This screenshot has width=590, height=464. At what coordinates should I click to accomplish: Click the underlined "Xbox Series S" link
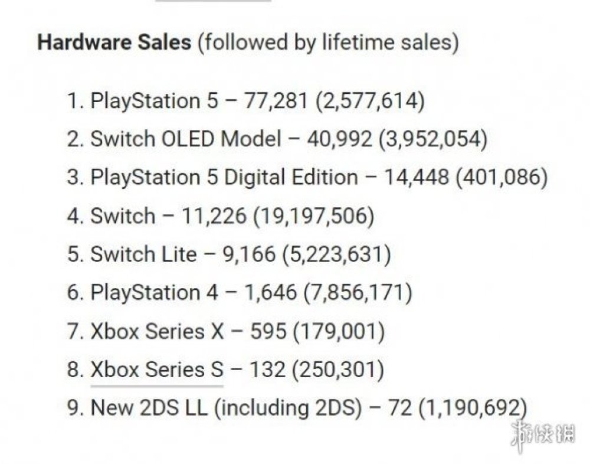tap(157, 370)
